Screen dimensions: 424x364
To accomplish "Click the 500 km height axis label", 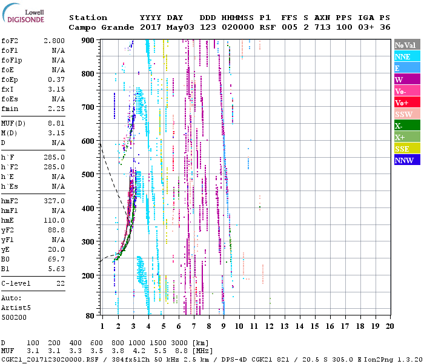I will [88, 175].
